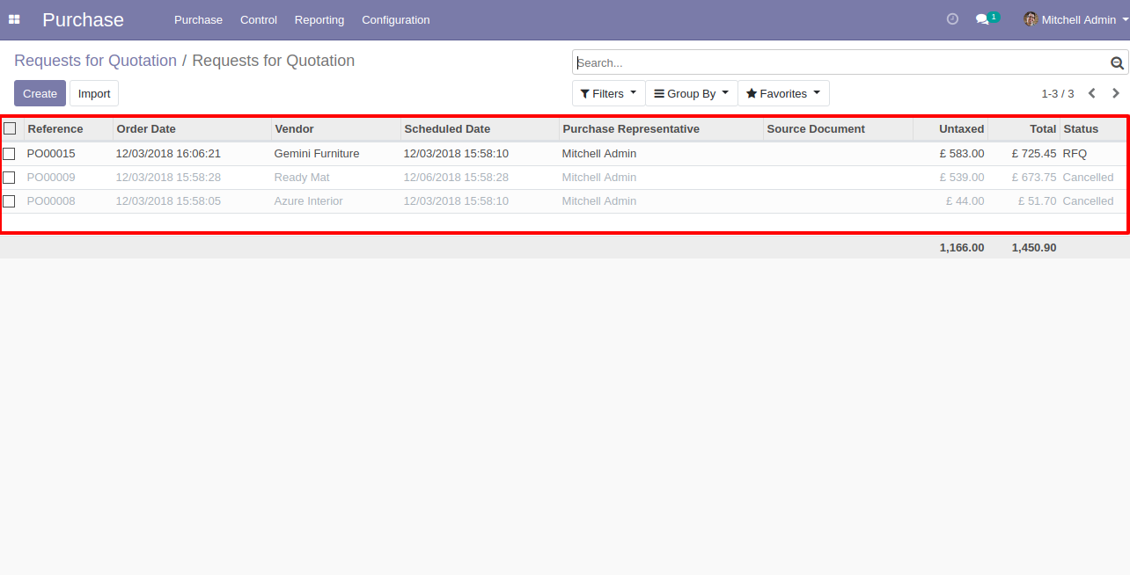1130x575 pixels.
Task: Click the Create button
Action: tap(40, 93)
